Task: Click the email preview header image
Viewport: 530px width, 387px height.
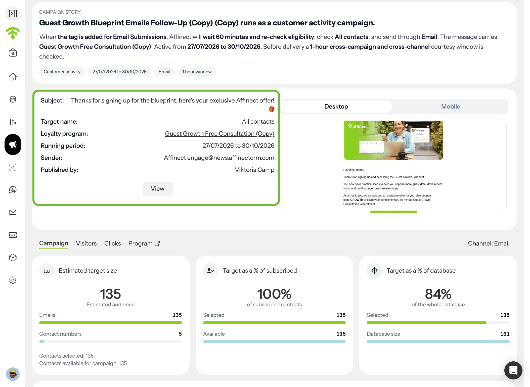Action: pos(393,140)
